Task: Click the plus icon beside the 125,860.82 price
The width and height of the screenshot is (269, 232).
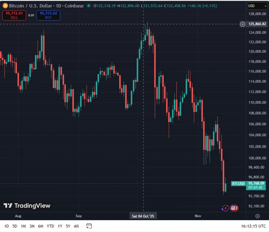Action: [x=243, y=24]
